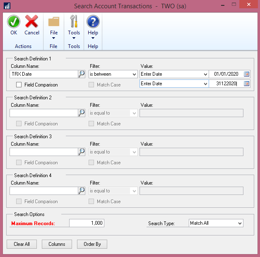The width and height of the screenshot is (260, 257).
Task: Open calendar picker for 01/01/2020 date
Action: tap(247, 74)
